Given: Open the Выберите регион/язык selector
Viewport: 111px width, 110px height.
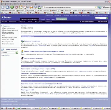Looking at the screenshot, I should point(100,16).
